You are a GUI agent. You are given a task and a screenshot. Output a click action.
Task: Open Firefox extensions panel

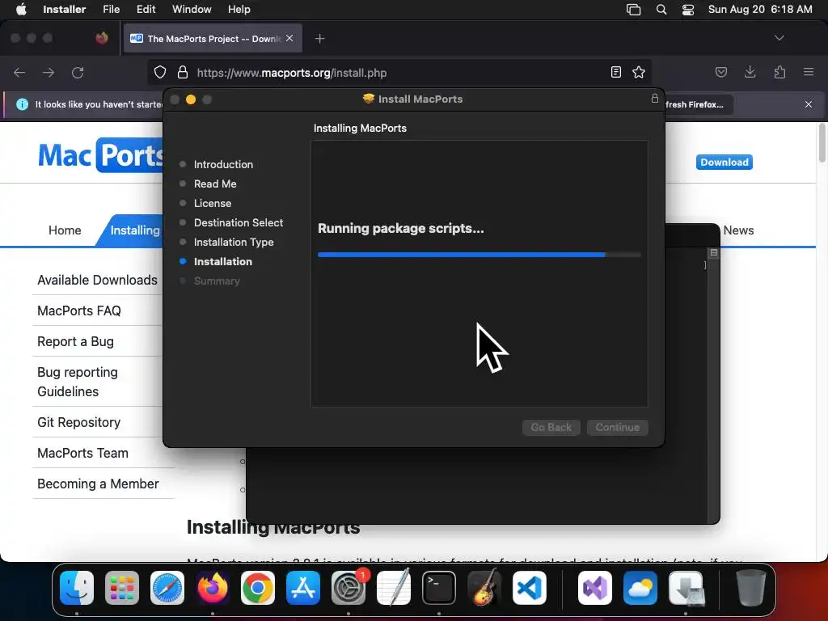(x=779, y=72)
